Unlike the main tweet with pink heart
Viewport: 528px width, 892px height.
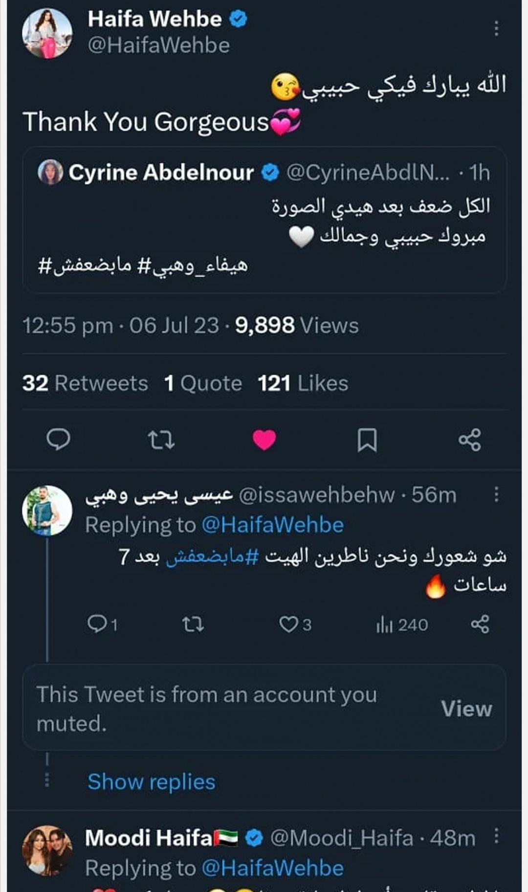(264, 440)
